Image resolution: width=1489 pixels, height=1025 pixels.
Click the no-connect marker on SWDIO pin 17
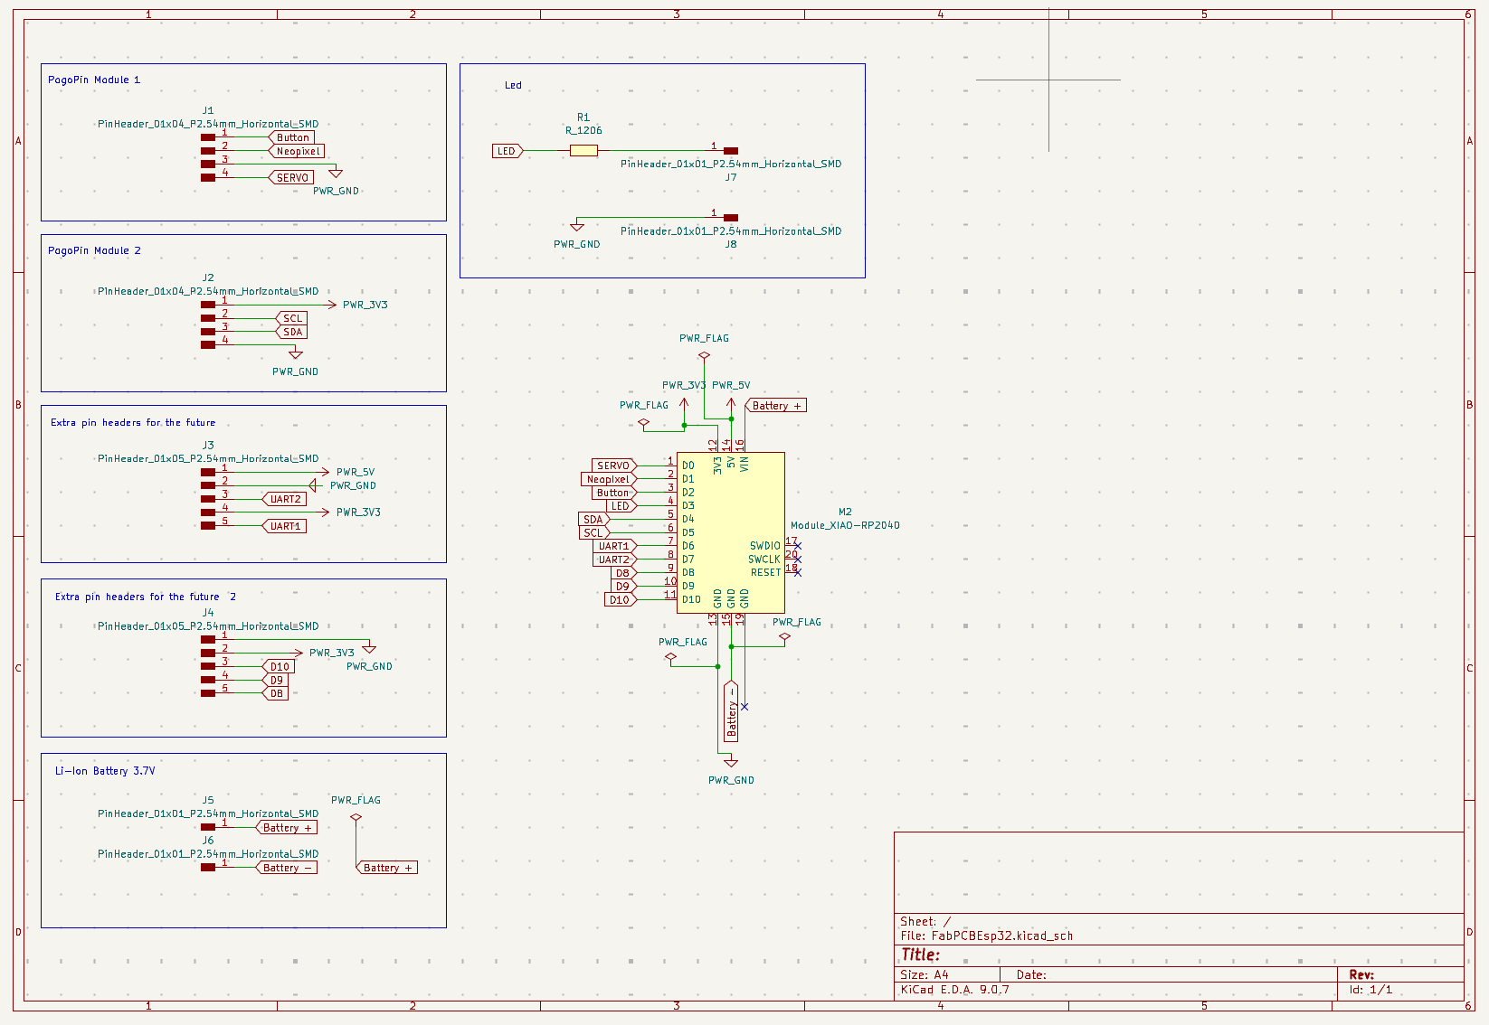coord(797,546)
